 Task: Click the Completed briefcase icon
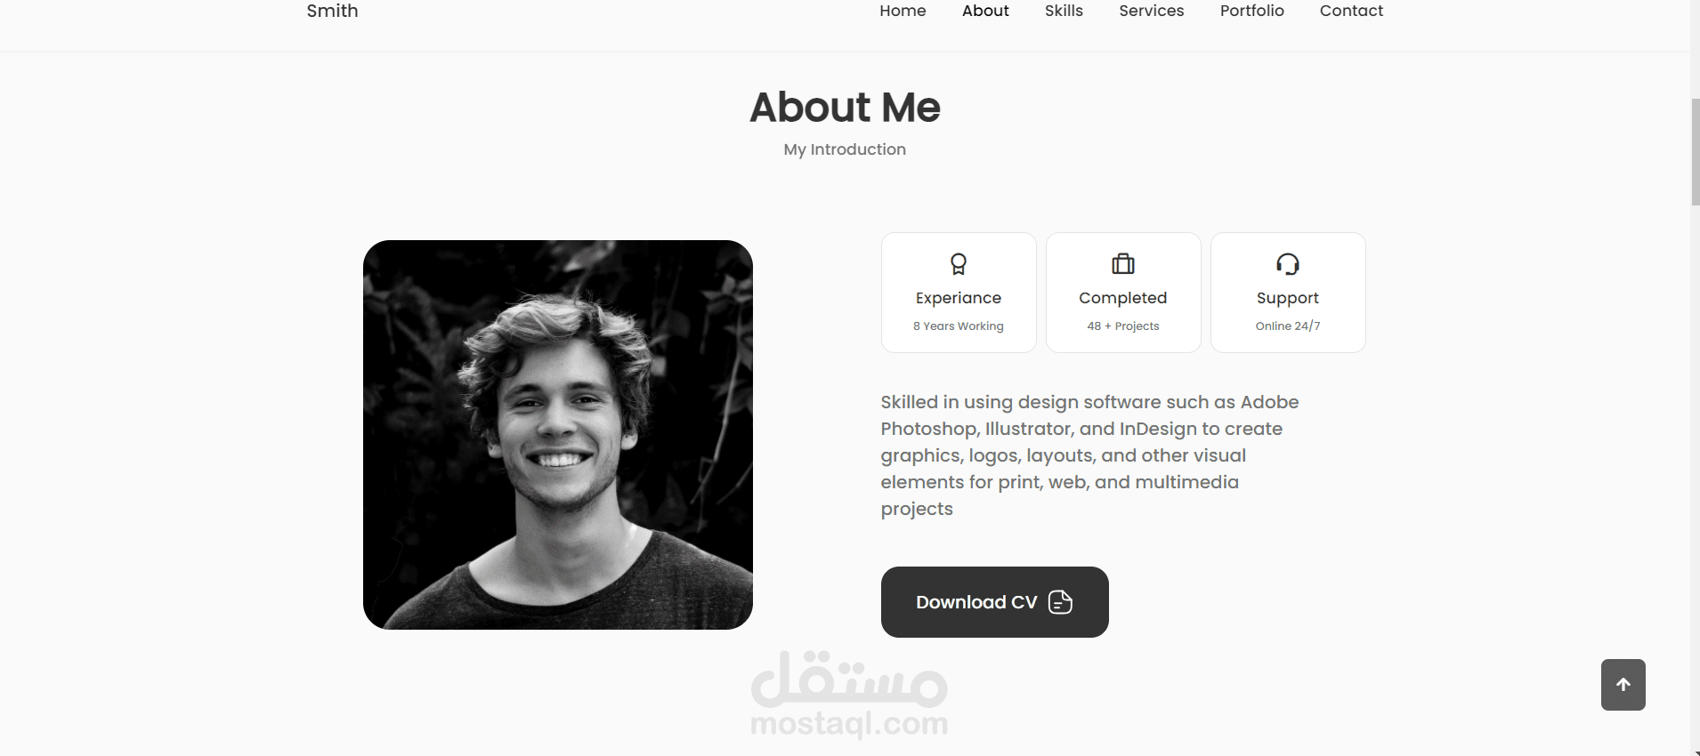point(1123,264)
